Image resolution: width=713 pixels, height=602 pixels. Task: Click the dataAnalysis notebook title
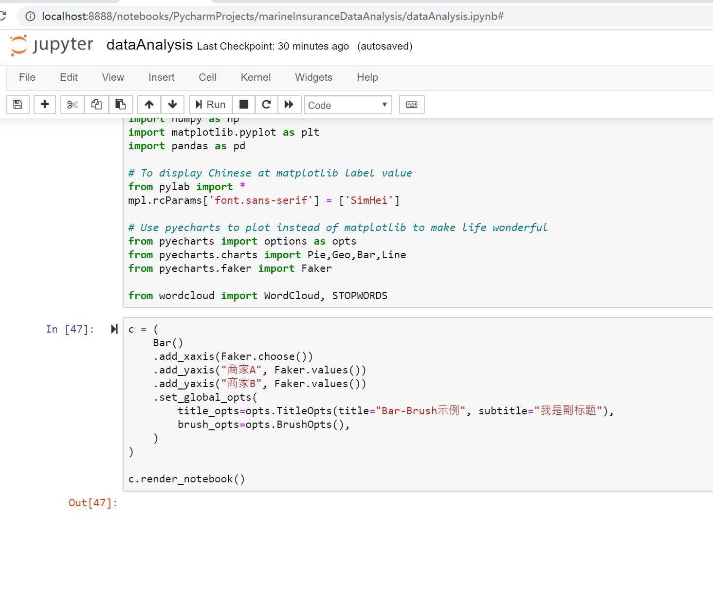[x=149, y=45]
